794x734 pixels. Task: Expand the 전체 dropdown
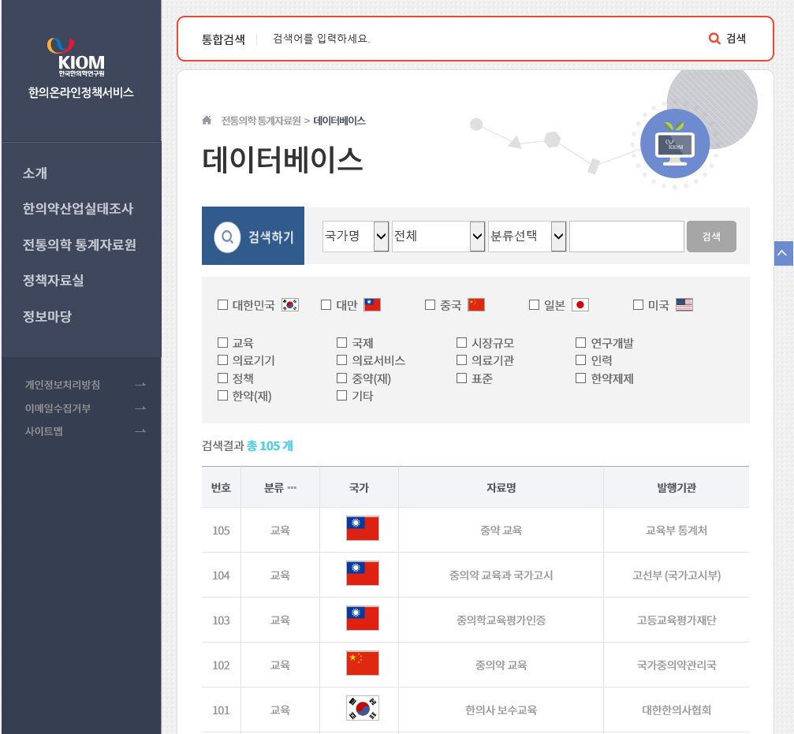point(438,237)
